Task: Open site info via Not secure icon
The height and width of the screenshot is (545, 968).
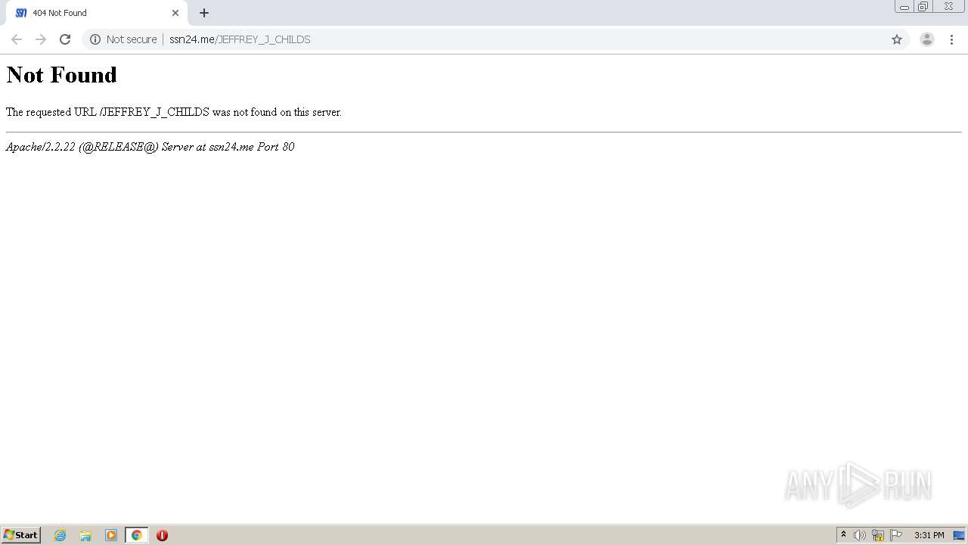Action: click(x=95, y=39)
